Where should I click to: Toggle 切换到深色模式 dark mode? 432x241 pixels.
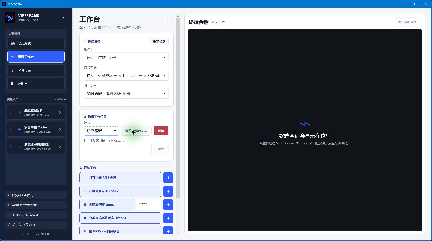pos(36,195)
